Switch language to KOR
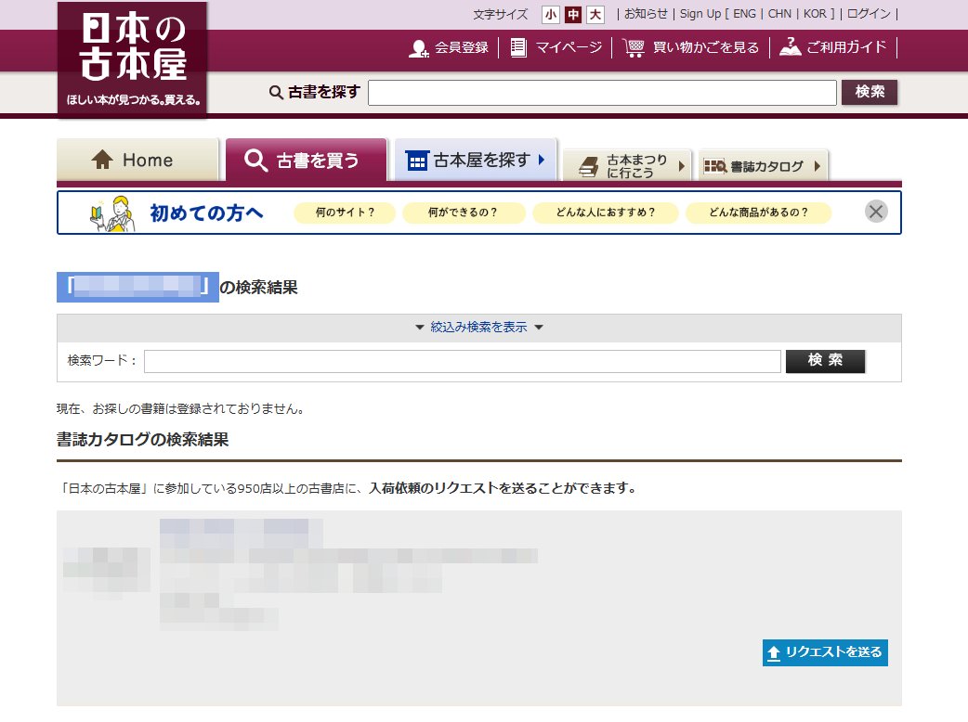This screenshot has width=968, height=722. point(815,14)
